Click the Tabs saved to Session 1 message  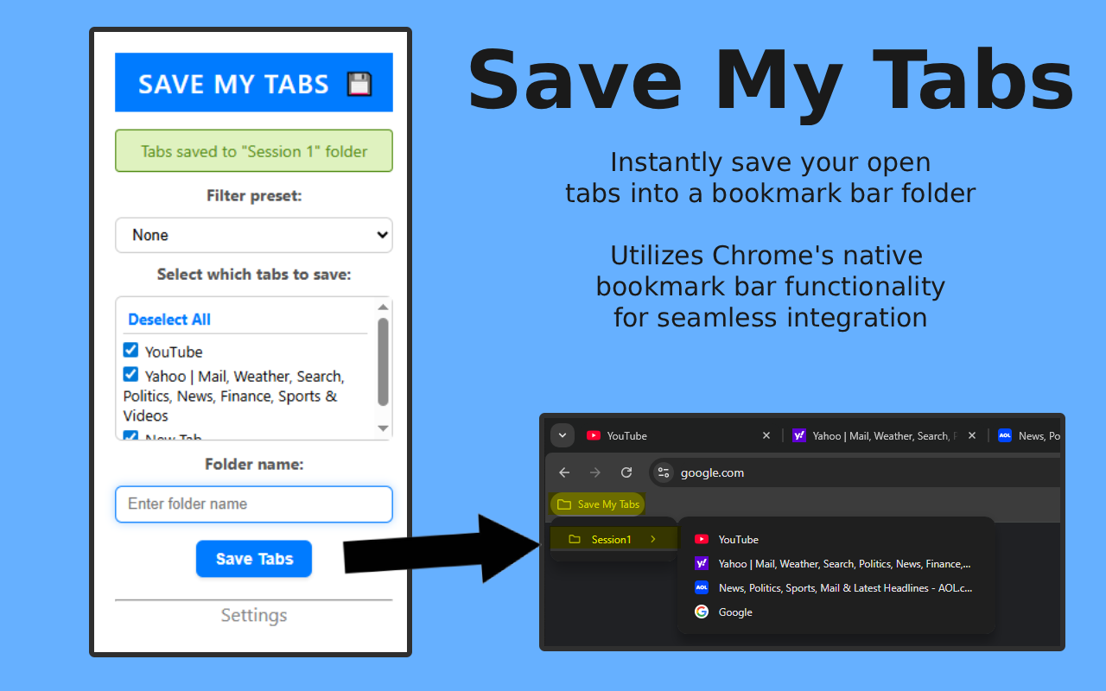[254, 151]
